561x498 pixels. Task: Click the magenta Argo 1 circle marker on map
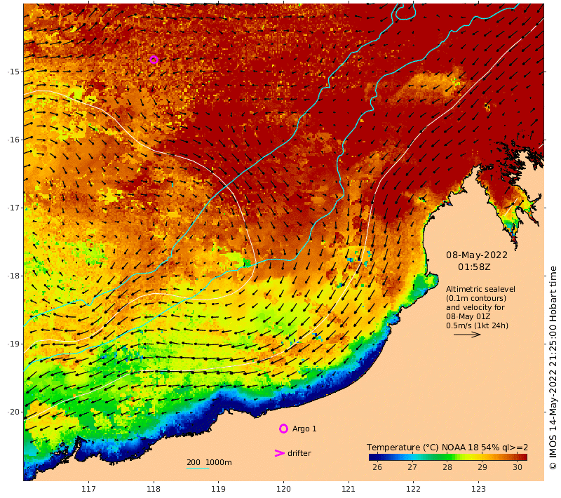pos(154,60)
